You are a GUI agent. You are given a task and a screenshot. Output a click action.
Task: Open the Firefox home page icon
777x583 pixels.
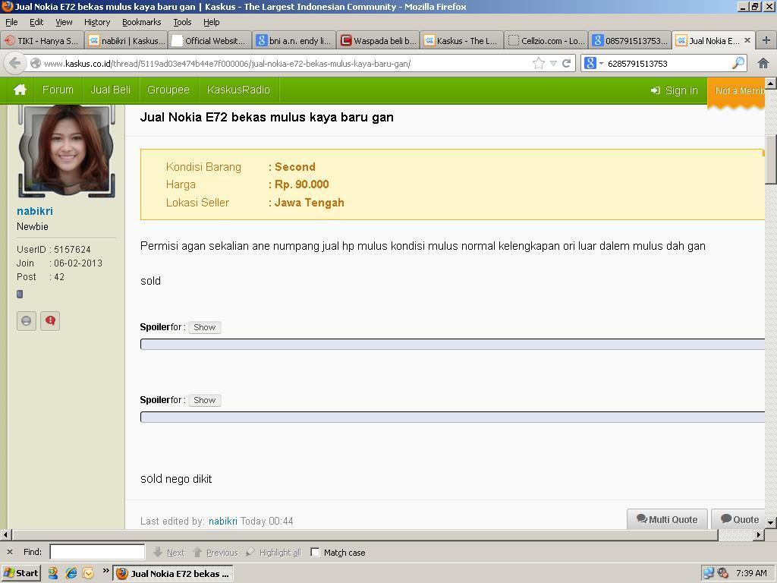(763, 64)
